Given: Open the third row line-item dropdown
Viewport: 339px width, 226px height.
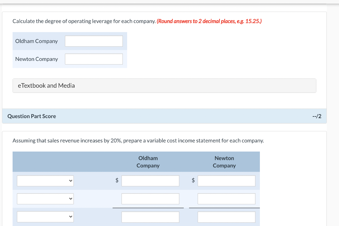Looking at the screenshot, I should (x=45, y=217).
